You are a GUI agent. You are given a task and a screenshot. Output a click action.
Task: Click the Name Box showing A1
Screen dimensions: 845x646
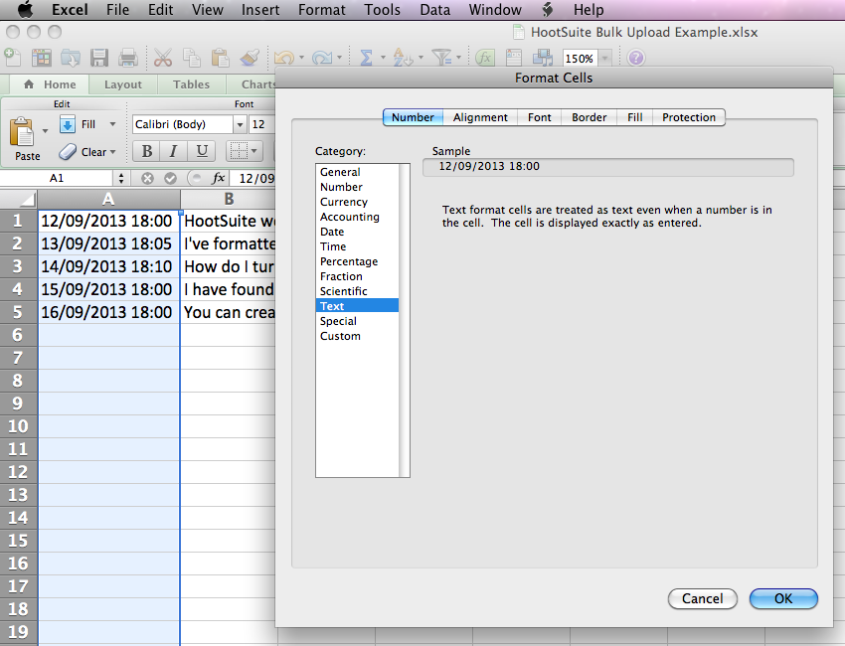pos(57,178)
